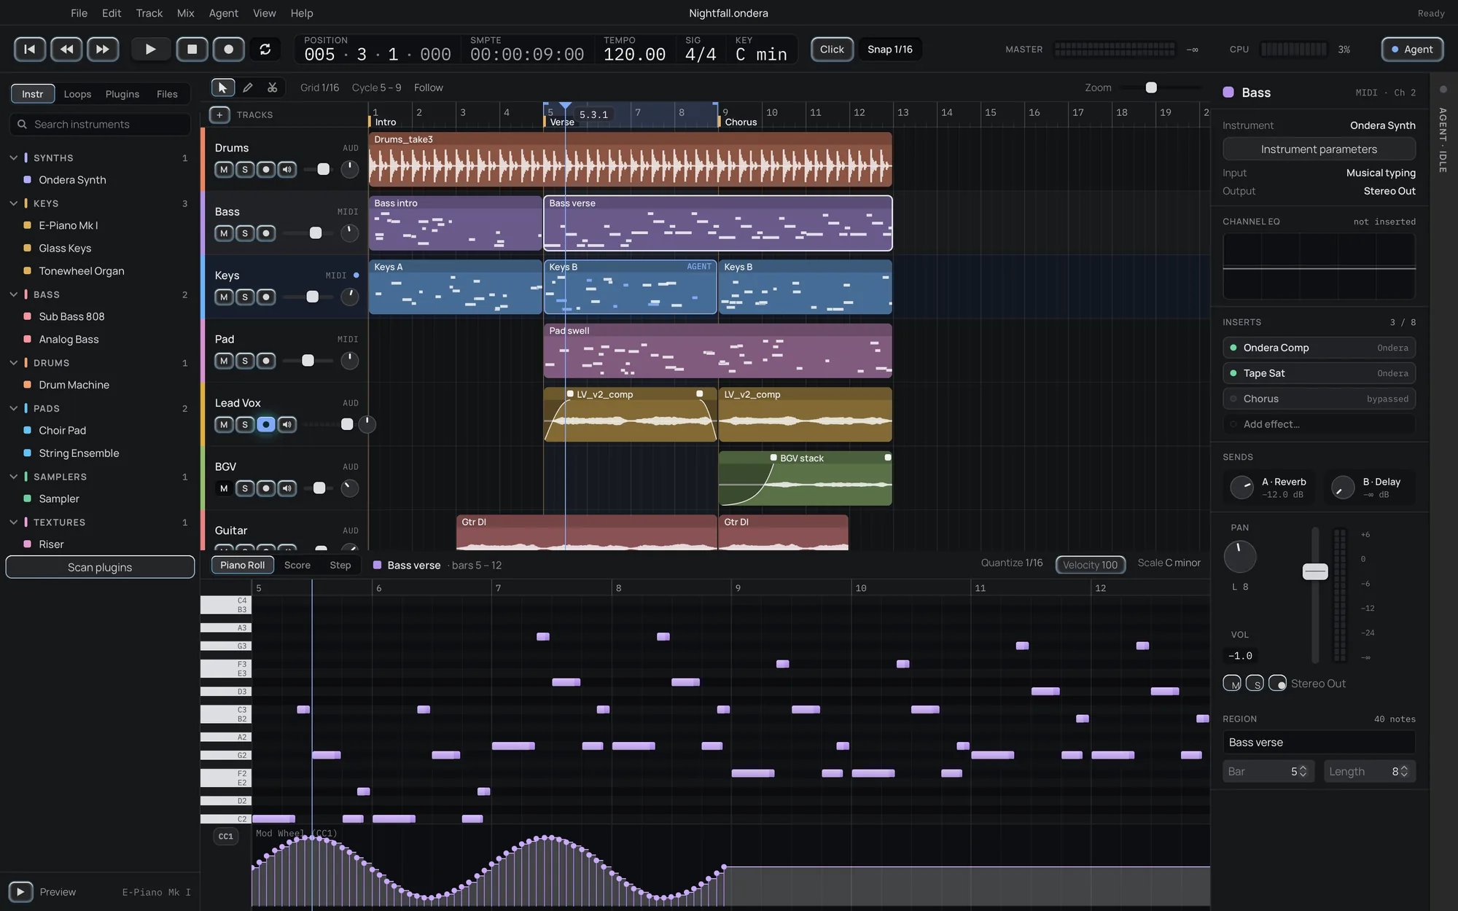Click the region Bar value stepper

tap(1303, 771)
